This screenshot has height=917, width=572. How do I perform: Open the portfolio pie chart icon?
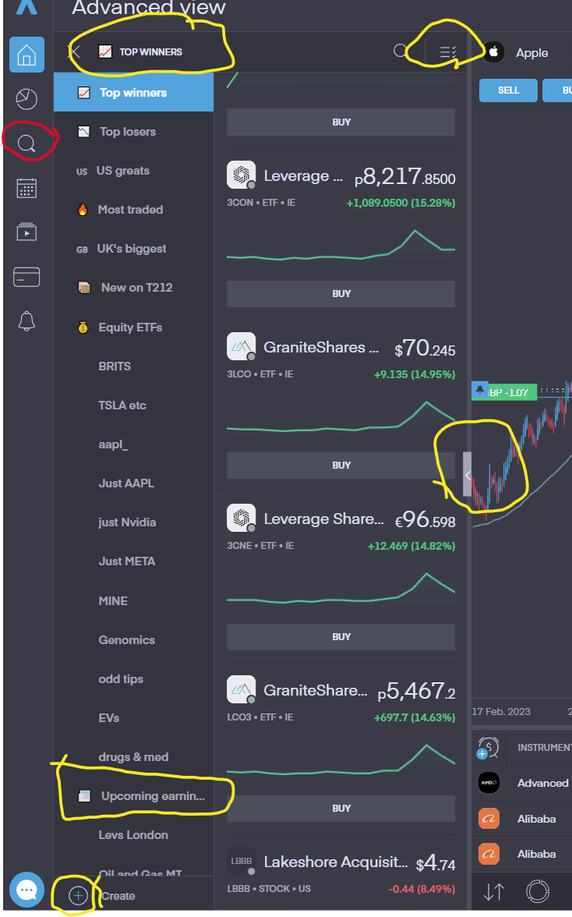pyautogui.click(x=26, y=99)
